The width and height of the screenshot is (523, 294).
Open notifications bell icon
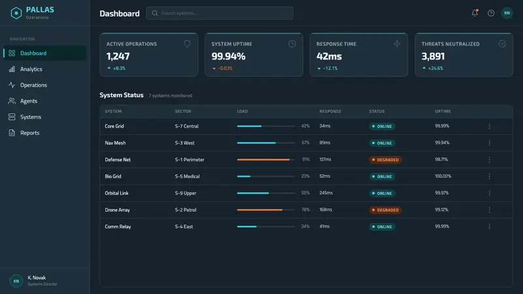[x=475, y=13]
